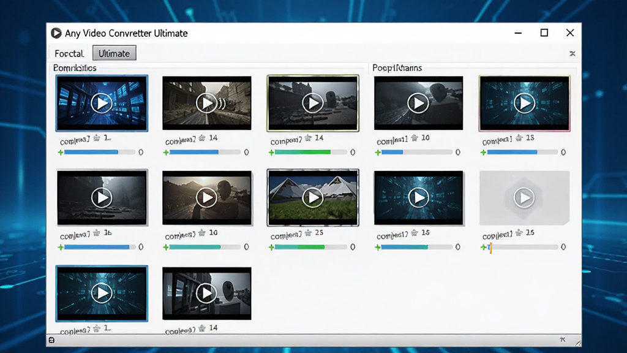Viewport: 627px width, 353px height.
Task: Click the green plus under the PoeplMarins heading video
Action: click(x=378, y=153)
